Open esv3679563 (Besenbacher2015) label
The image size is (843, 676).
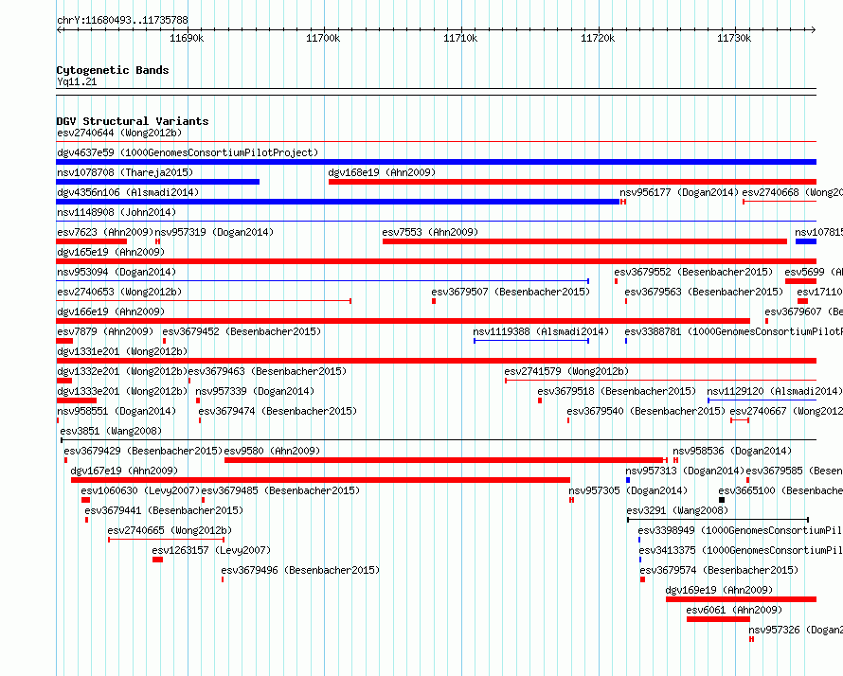pos(704,292)
